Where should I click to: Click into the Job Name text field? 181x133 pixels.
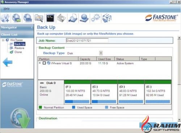point(87,40)
